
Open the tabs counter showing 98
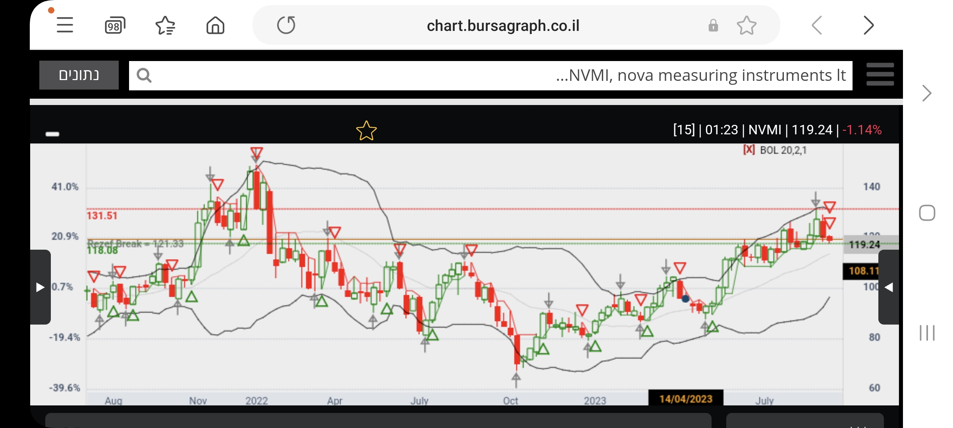click(115, 26)
